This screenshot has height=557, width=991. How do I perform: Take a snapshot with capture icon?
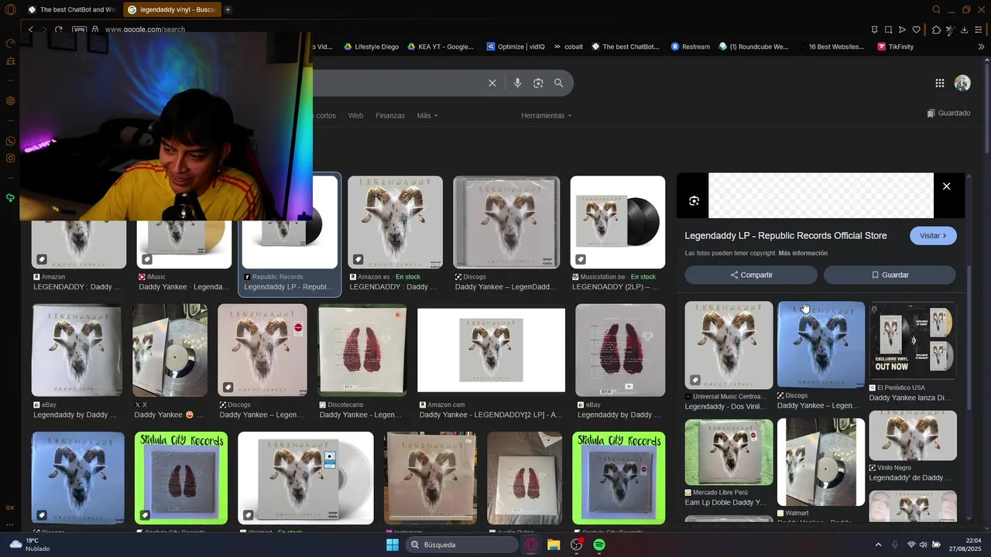[888, 29]
